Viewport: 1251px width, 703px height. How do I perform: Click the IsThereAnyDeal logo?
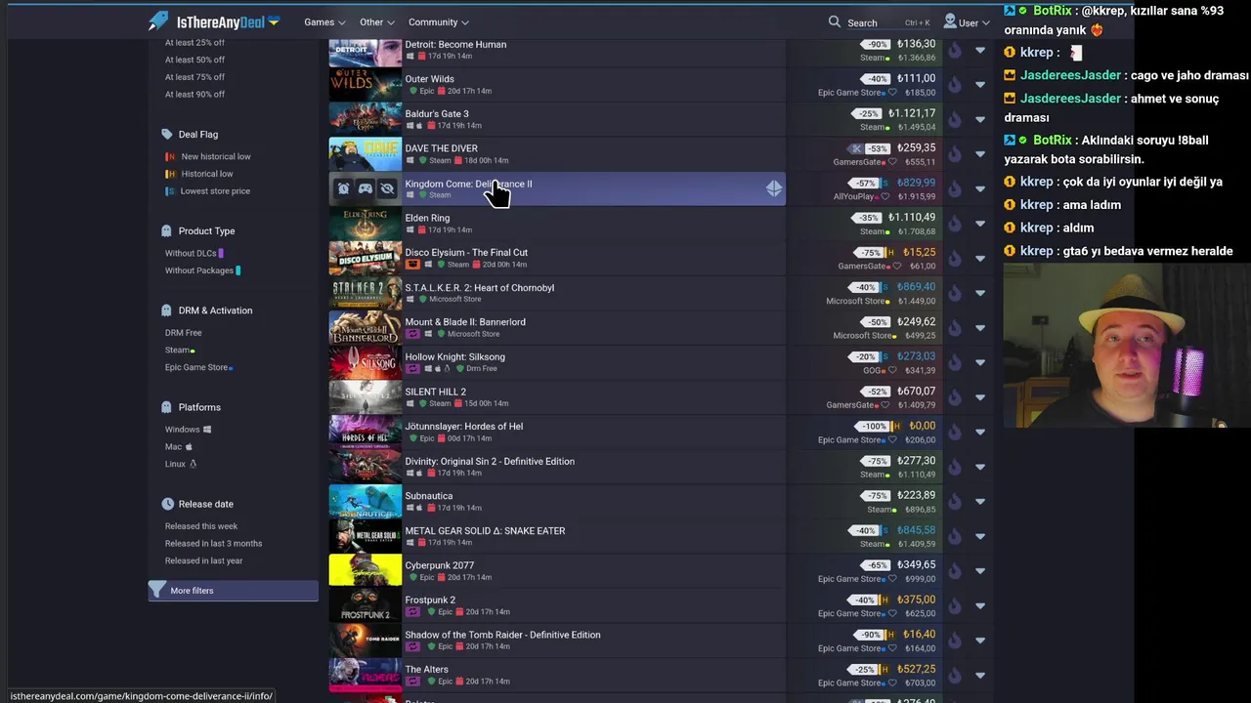click(x=214, y=21)
